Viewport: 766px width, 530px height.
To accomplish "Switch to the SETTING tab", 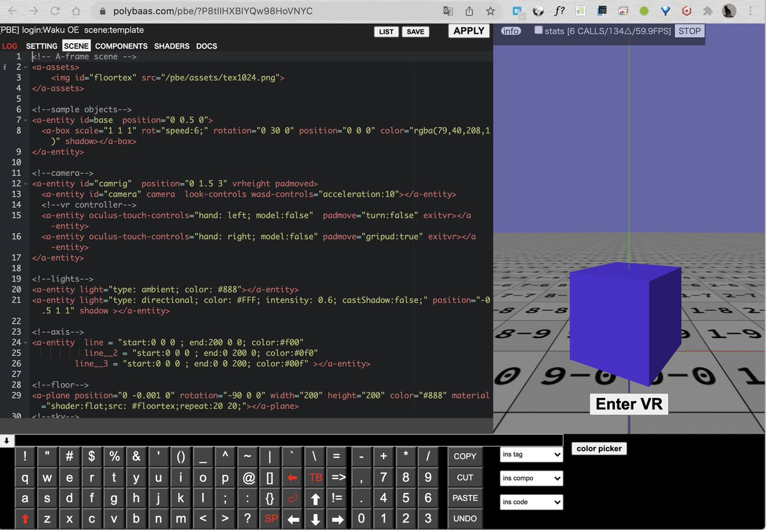I will pyautogui.click(x=41, y=46).
